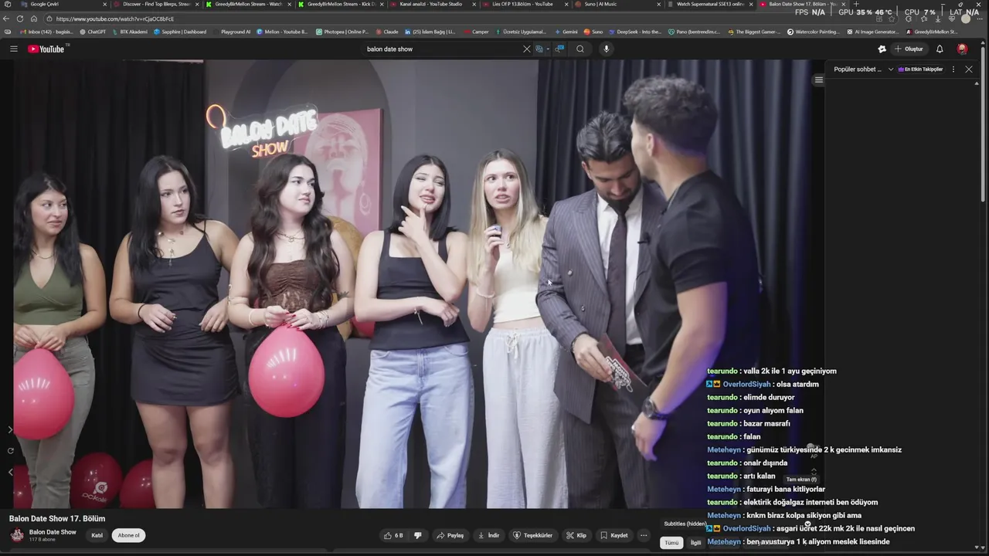
Task: Click Paylaş to share the video
Action: pos(450,535)
